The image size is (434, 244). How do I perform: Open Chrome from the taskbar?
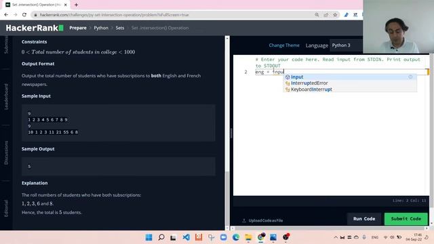coord(261,237)
